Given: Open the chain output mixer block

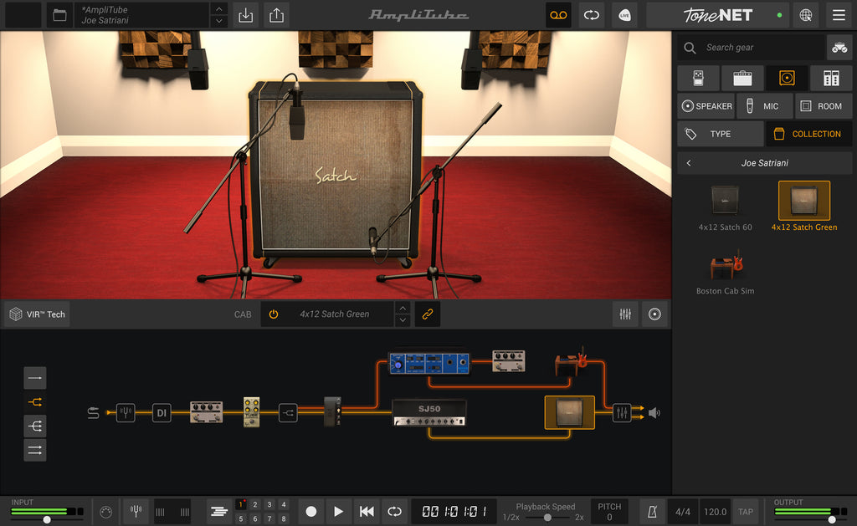Looking at the screenshot, I should pos(622,413).
